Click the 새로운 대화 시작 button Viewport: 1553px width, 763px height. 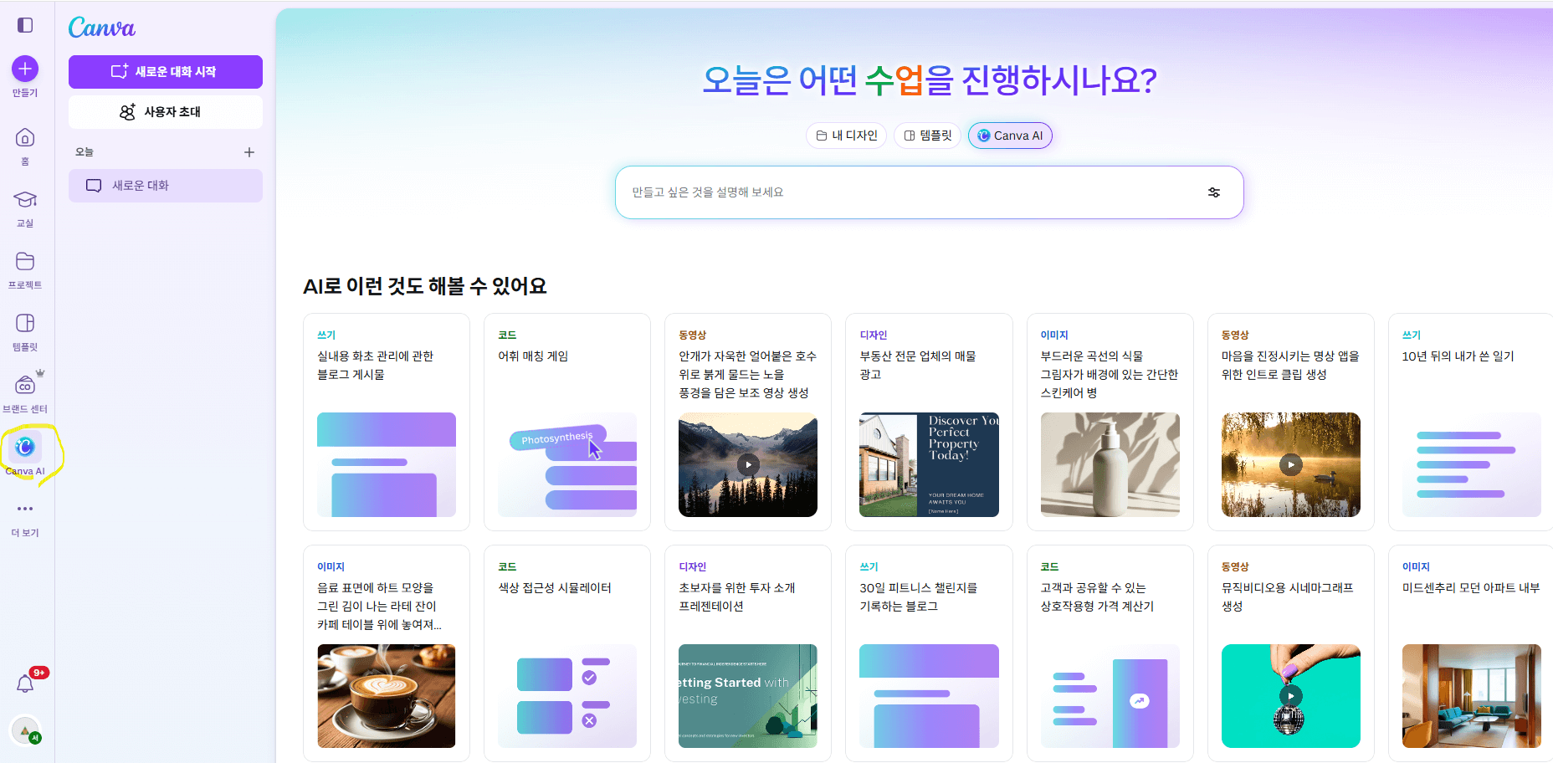pyautogui.click(x=165, y=72)
